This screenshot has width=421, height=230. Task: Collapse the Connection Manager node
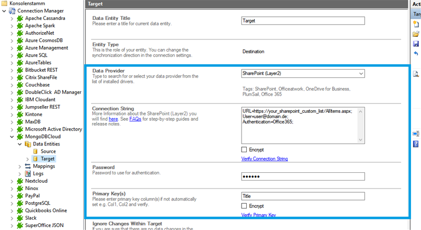(5, 11)
